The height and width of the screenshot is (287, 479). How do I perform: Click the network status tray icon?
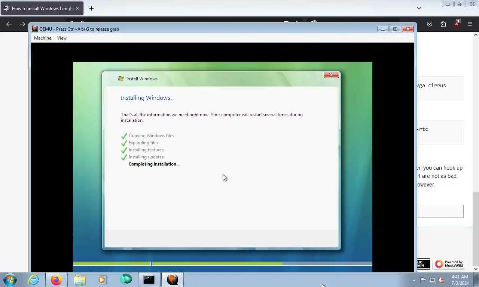click(x=432, y=280)
